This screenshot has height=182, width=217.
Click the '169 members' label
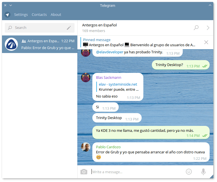(x=93, y=31)
